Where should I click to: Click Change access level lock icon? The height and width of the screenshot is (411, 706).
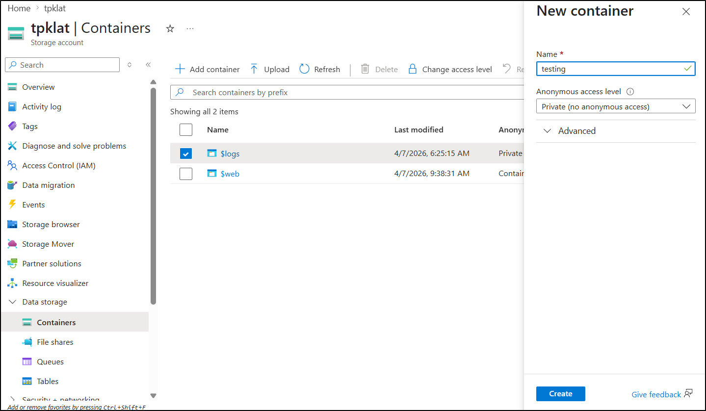click(x=413, y=69)
